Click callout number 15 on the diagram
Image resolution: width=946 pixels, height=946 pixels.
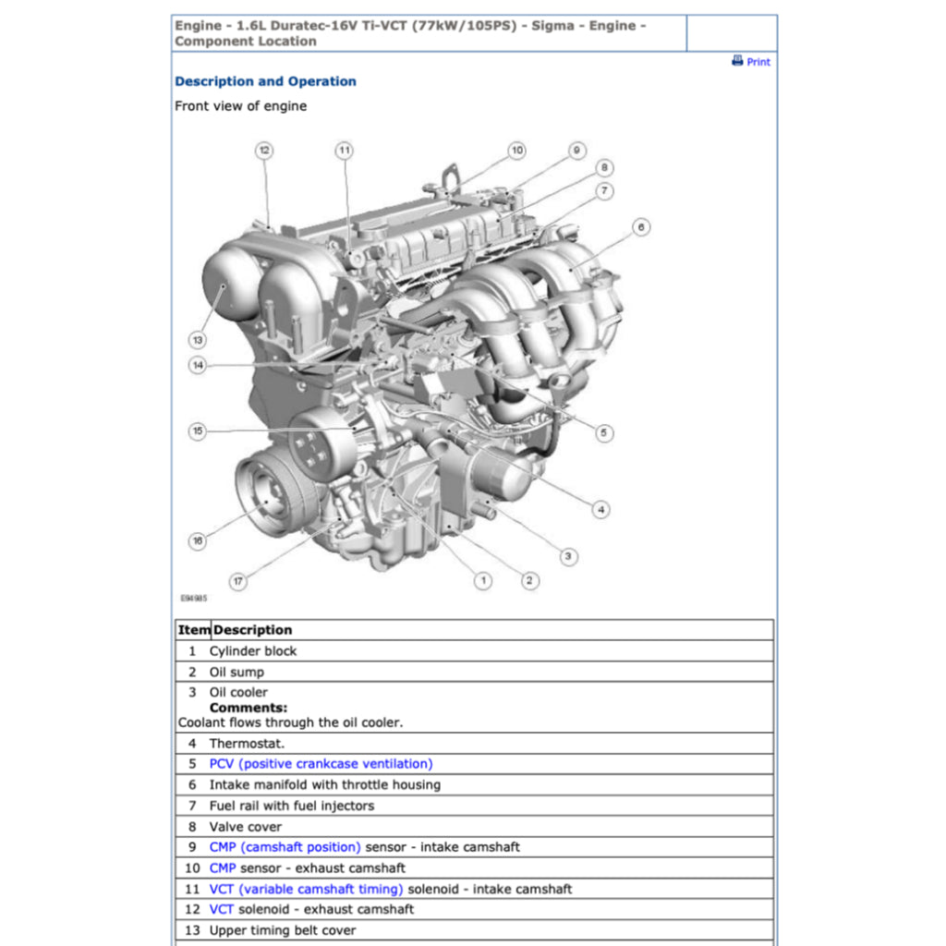197,431
